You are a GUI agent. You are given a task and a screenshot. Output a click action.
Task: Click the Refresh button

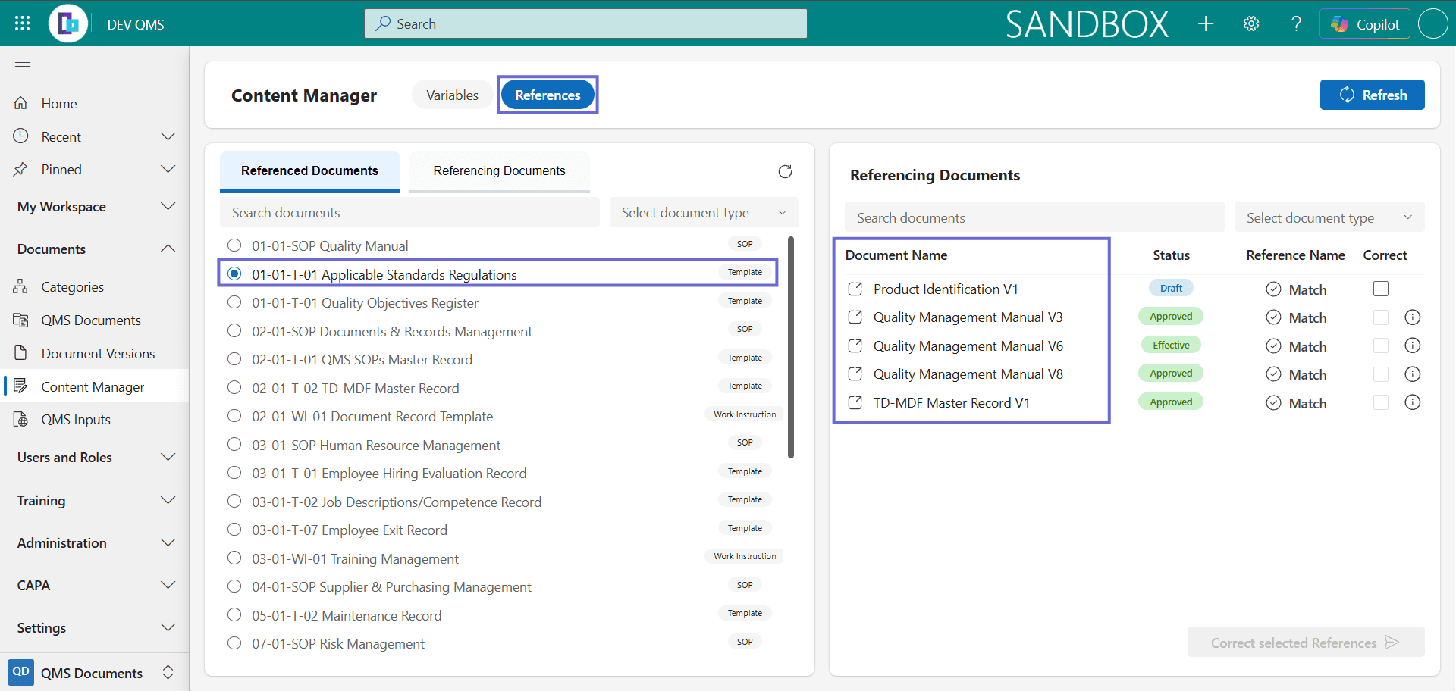[x=1372, y=95]
